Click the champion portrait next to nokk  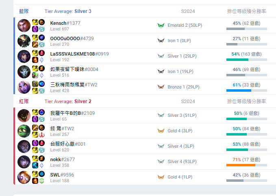24,162
